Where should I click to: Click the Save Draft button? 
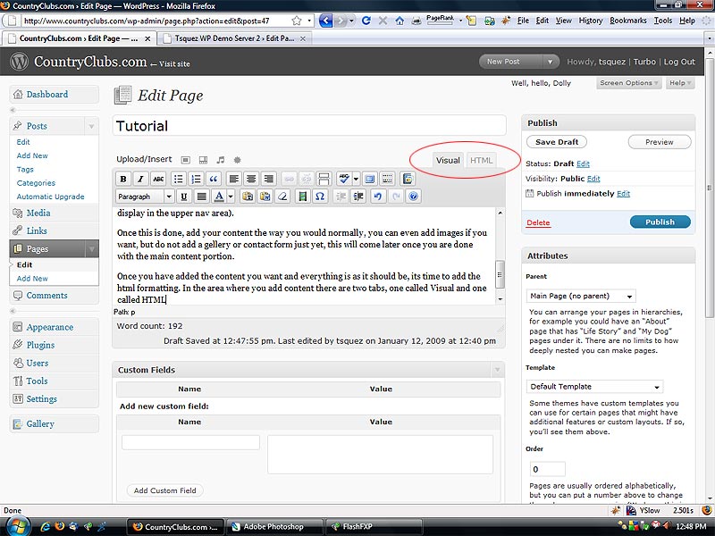point(556,142)
